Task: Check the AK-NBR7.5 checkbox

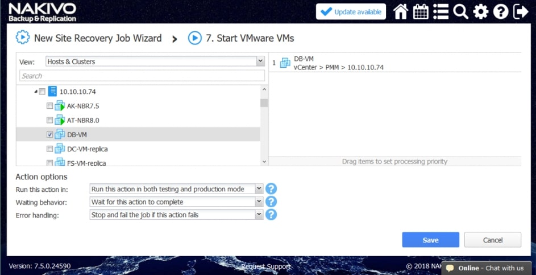Action: tap(49, 106)
